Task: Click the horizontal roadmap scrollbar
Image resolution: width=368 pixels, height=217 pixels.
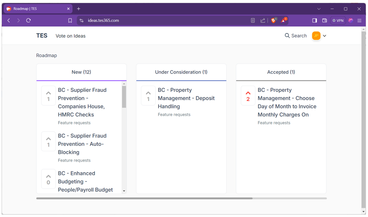Action: [144, 198]
